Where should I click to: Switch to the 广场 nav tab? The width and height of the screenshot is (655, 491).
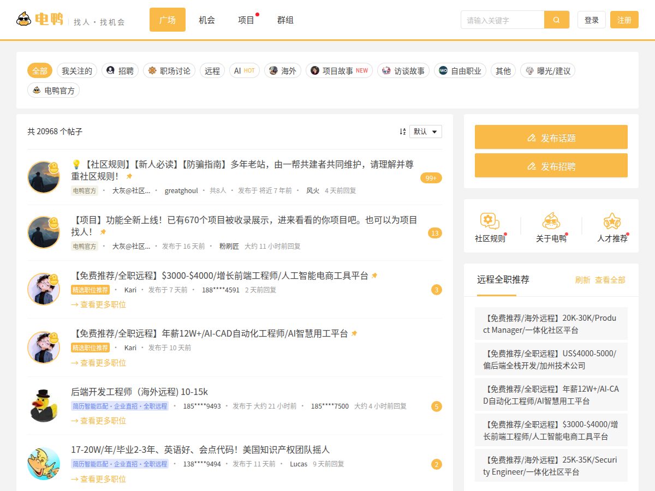click(x=168, y=20)
